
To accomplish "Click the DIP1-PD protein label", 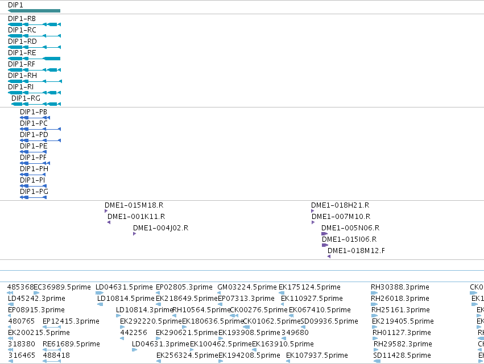I will [34, 135].
